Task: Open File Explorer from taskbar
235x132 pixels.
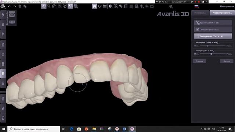Action: [x=94, y=129]
